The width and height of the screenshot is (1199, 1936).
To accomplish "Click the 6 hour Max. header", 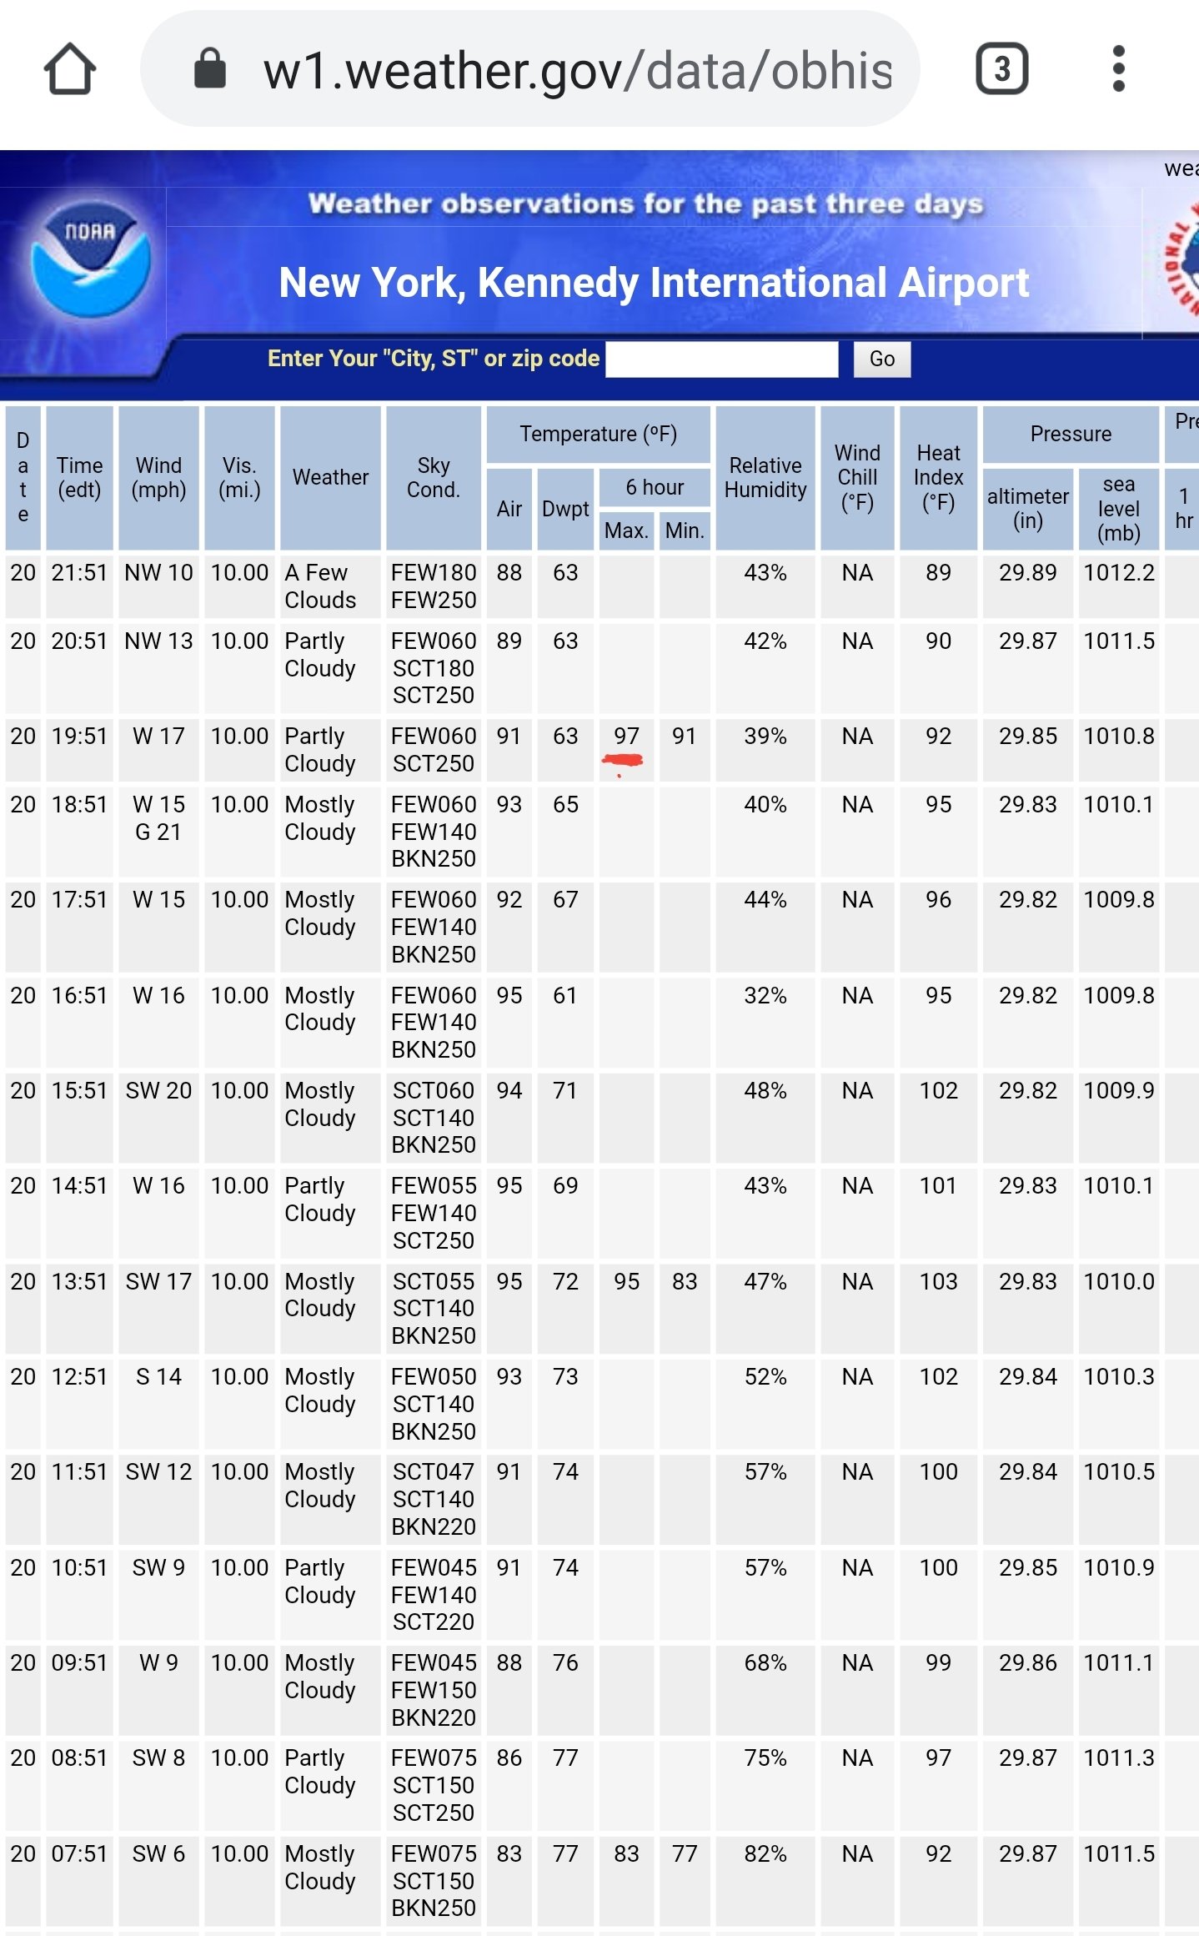I will coord(626,531).
